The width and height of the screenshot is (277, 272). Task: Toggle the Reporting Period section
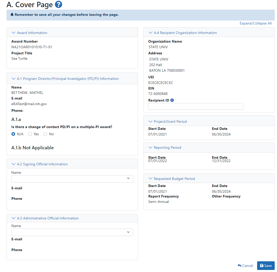point(165,147)
